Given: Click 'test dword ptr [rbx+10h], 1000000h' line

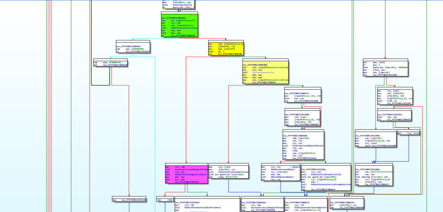Looking at the screenshot, I should [x=385, y=67].
